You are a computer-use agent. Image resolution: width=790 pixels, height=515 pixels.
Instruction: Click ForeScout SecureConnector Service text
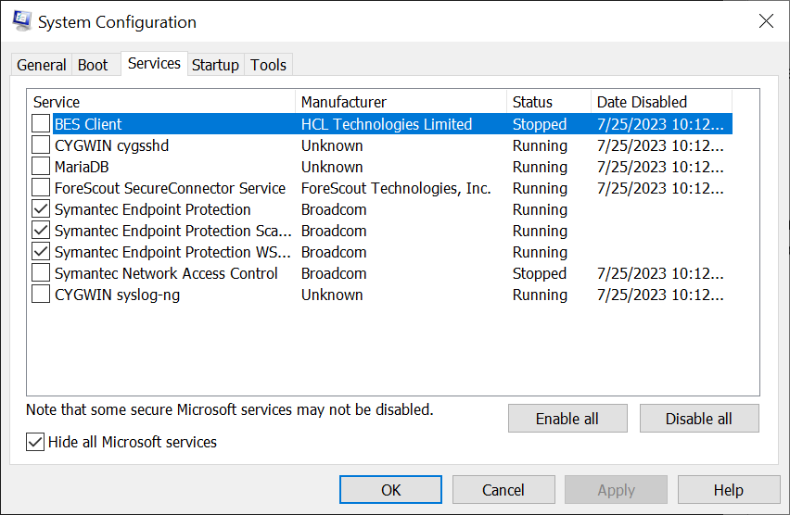(x=171, y=188)
